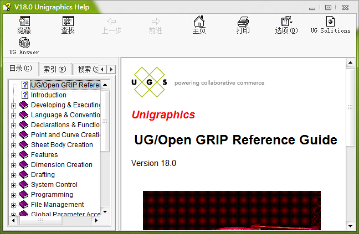
Task: Open UG Solutions toolbar icon
Action: tap(330, 21)
